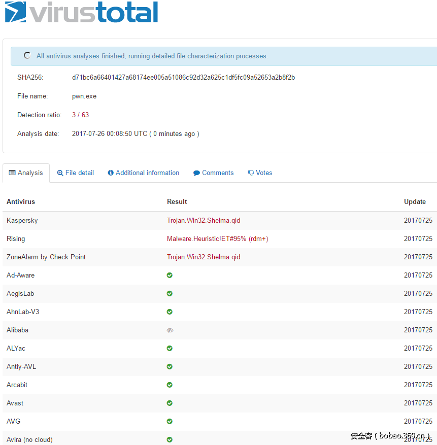Viewport: 437px width, 445px height.
Task: Click the SHA256 label
Action: (30, 78)
